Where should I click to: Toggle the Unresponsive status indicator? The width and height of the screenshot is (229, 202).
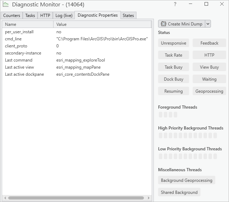pyautogui.click(x=173, y=43)
